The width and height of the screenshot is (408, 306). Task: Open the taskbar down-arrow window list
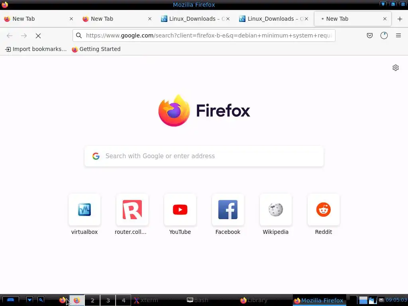29,300
